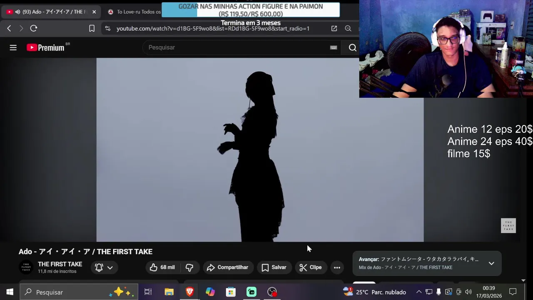Dislike the video
Viewport: 533px width, 300px height.
point(189,267)
